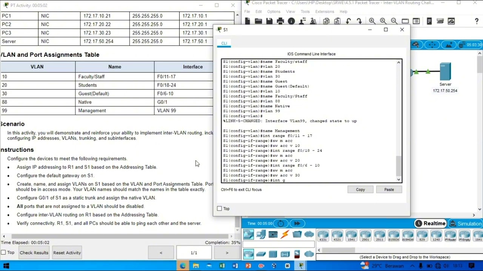Click Check Results button

[34, 253]
